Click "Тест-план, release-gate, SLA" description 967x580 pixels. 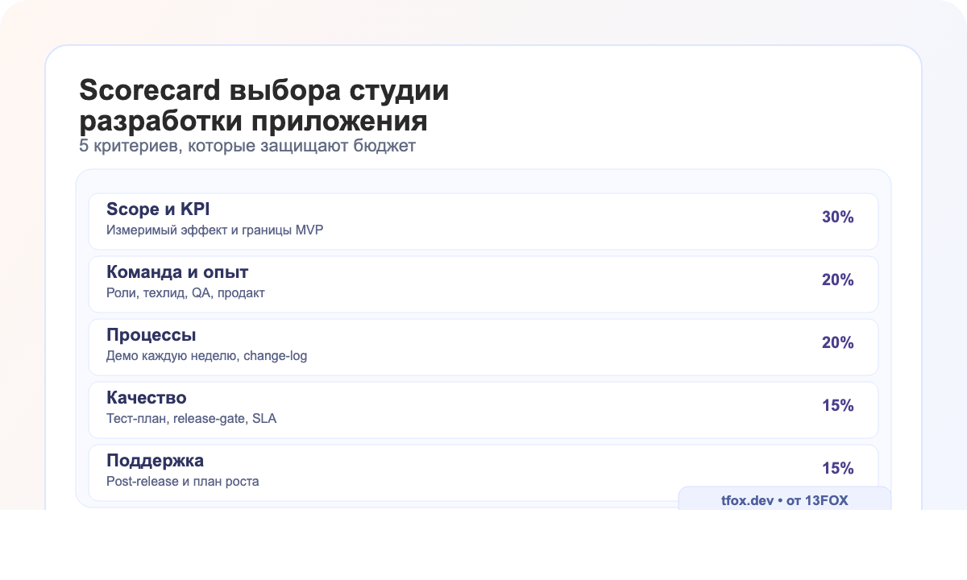192,419
